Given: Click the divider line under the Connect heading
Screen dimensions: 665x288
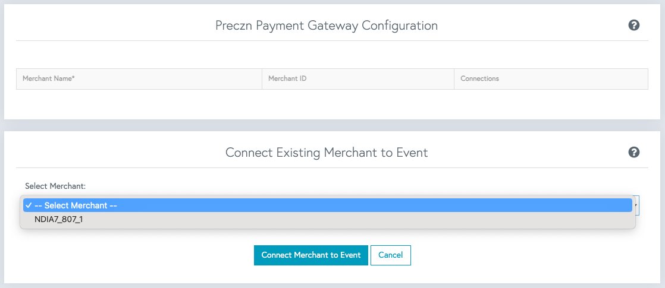Looking at the screenshot, I should [332, 167].
